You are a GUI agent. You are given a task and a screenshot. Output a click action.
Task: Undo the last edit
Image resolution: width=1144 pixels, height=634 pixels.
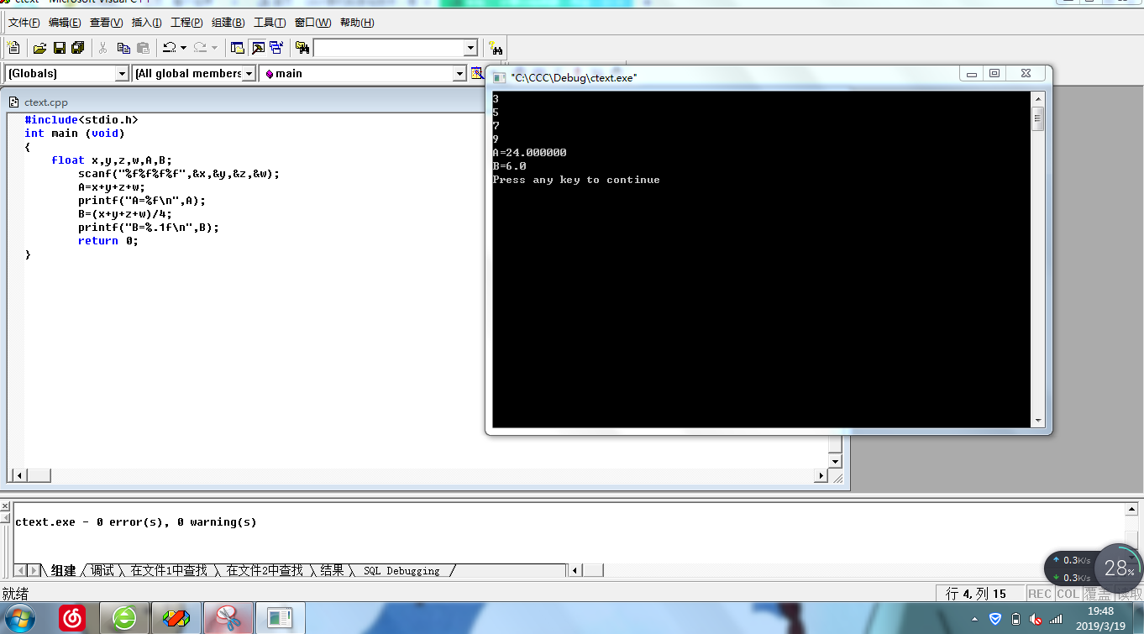tap(169, 48)
